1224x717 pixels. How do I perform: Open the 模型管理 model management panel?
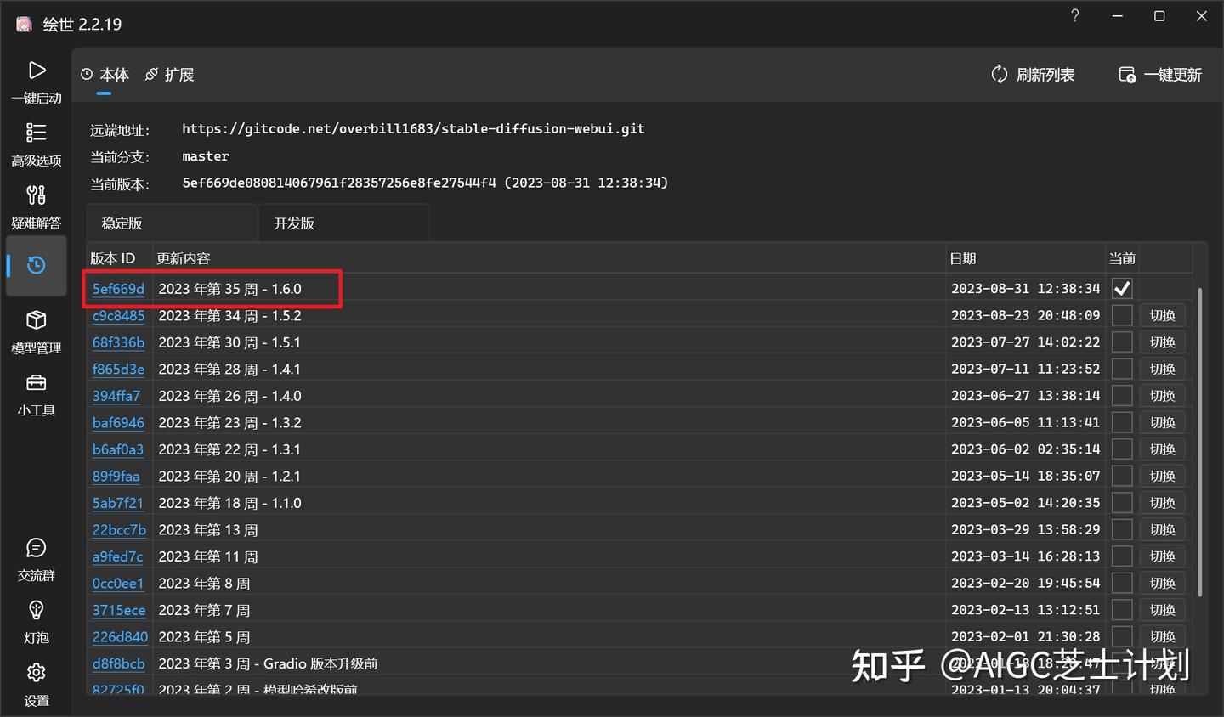pyautogui.click(x=37, y=333)
